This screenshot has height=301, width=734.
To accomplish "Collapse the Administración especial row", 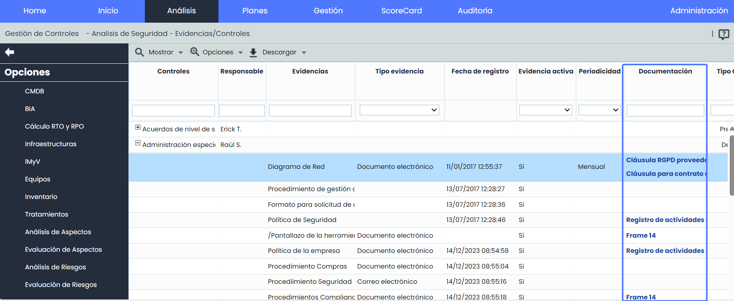I will coord(138,143).
